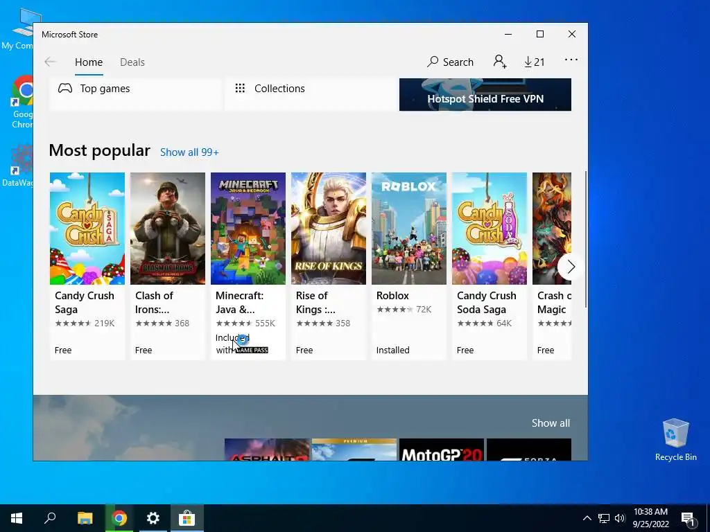710x532 pixels.
Task: Open the clock showing 10:38 AM
Action: [650, 518]
